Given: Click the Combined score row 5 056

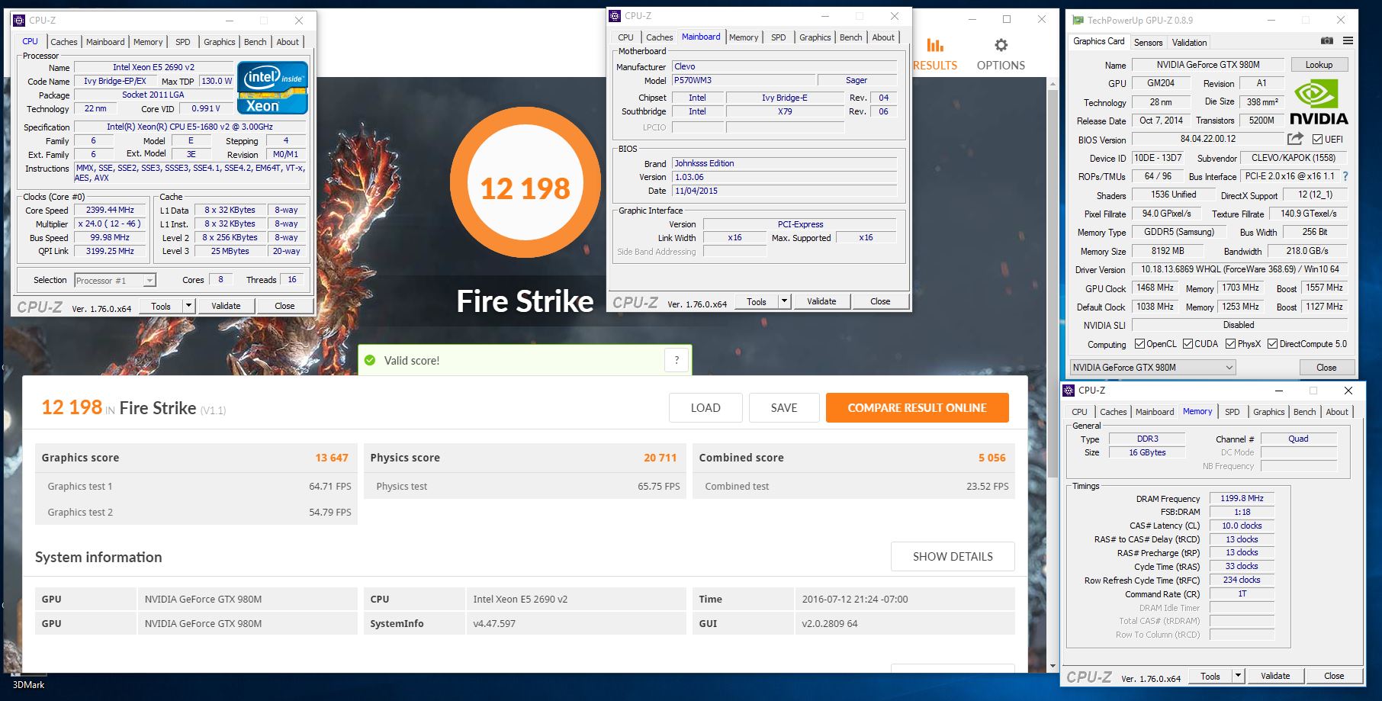Looking at the screenshot, I should point(853,458).
